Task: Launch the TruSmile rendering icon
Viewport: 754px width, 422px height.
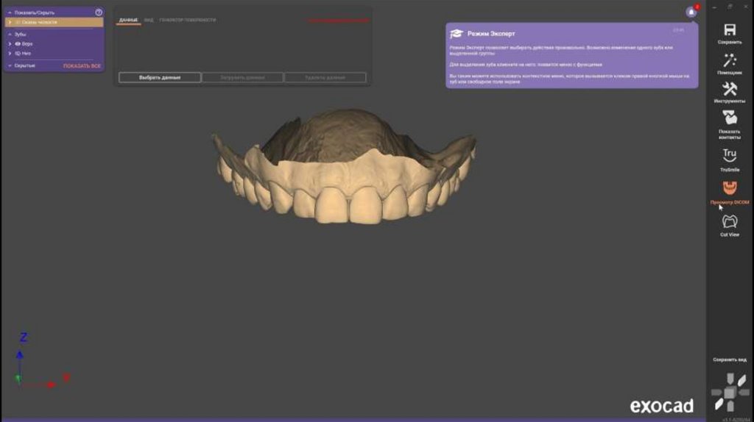Action: coord(730,156)
